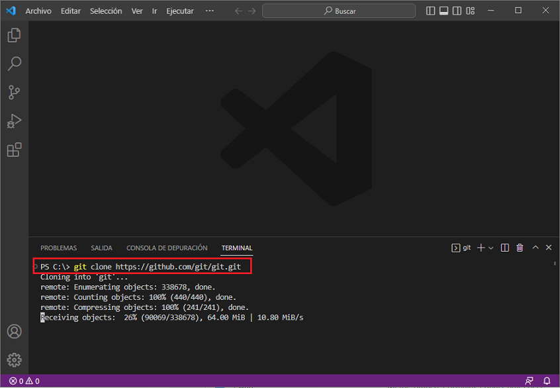This screenshot has width=560, height=388.
Task: Toggle the secondary side bar layout icon
Action: coord(457,11)
